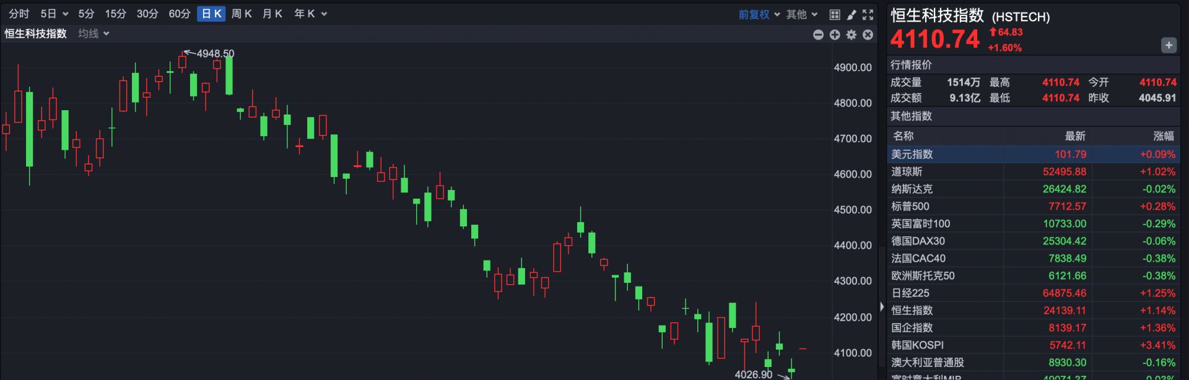This screenshot has height=380, width=1189.
Task: Click the 4100.00 price axis label
Action: coord(853,353)
